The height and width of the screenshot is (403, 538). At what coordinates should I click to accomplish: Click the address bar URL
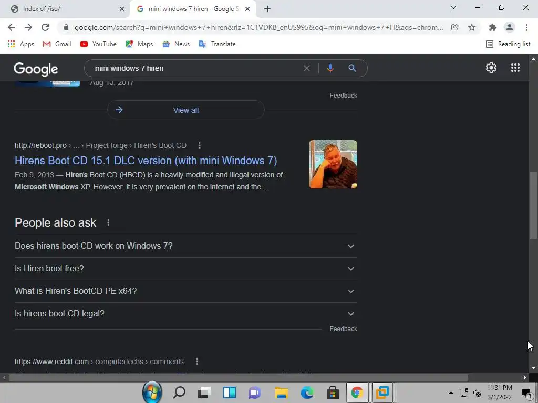coord(258,27)
